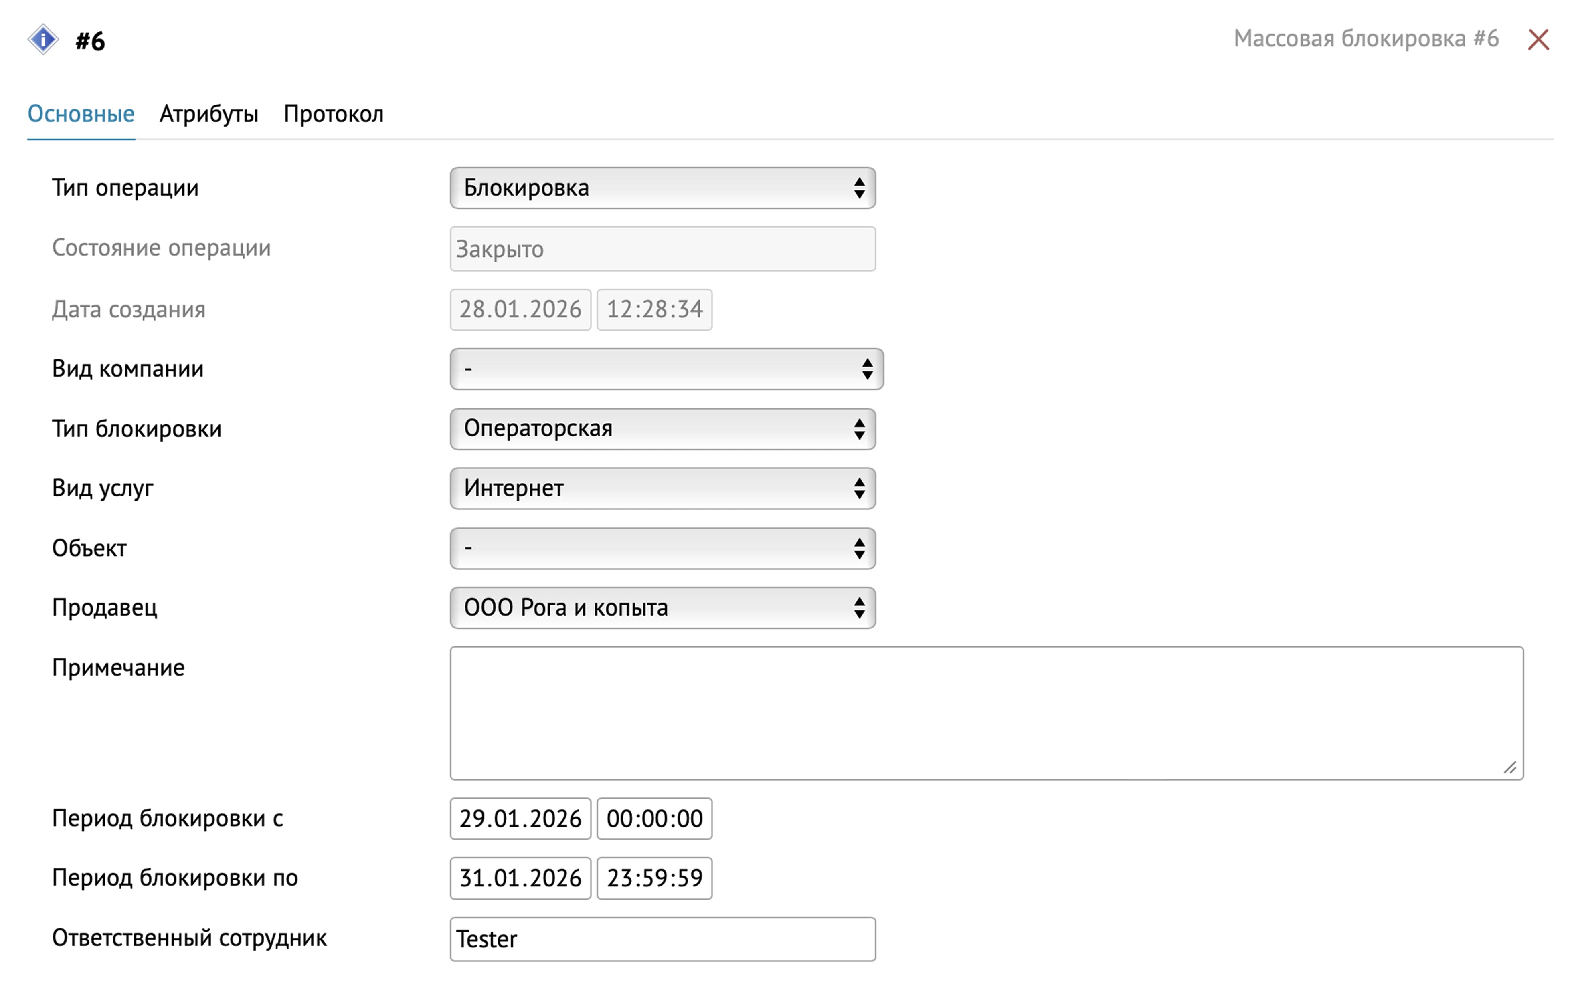Expand the Вид услуг Интернет dropdown
Screen dimensions: 1578x997
point(663,488)
